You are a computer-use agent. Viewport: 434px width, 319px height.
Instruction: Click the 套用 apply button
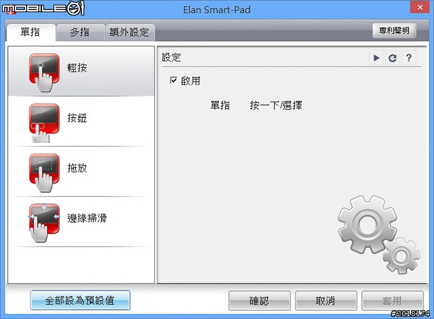pyautogui.click(x=392, y=301)
